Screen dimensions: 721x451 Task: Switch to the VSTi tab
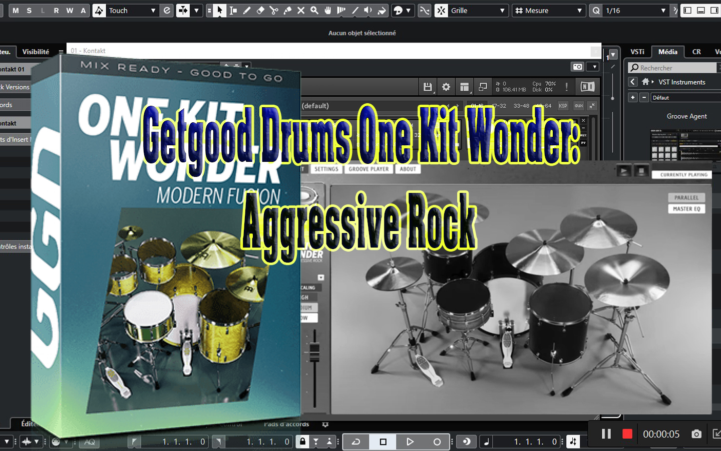[x=637, y=52]
